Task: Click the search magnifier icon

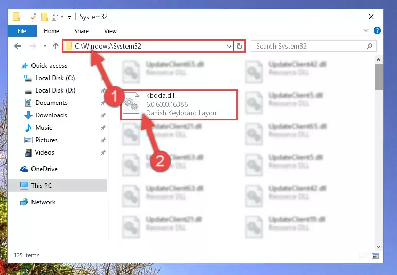Action: point(370,46)
